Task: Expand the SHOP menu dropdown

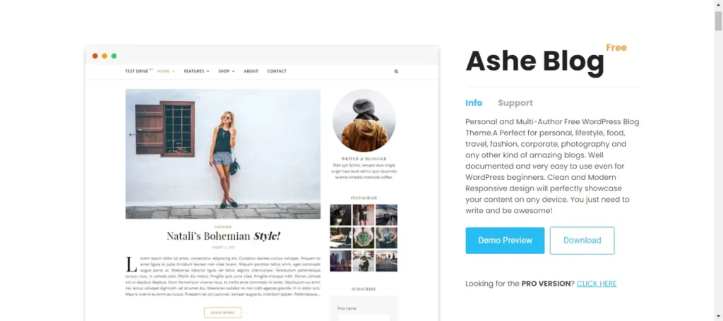Action: coord(227,71)
